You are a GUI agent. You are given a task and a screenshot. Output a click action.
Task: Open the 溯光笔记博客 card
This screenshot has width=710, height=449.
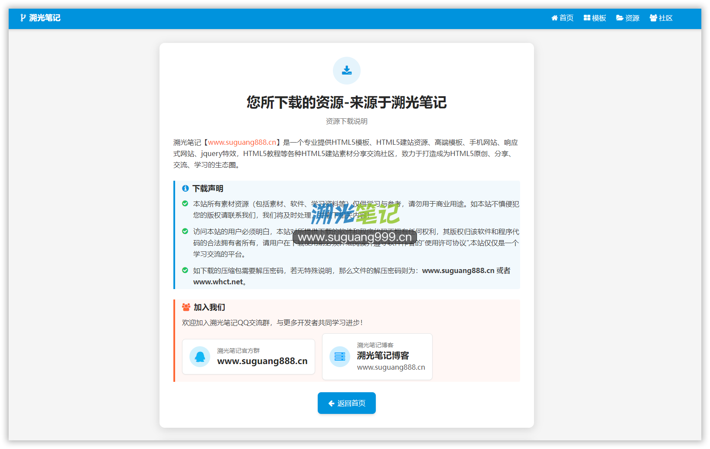coord(377,357)
